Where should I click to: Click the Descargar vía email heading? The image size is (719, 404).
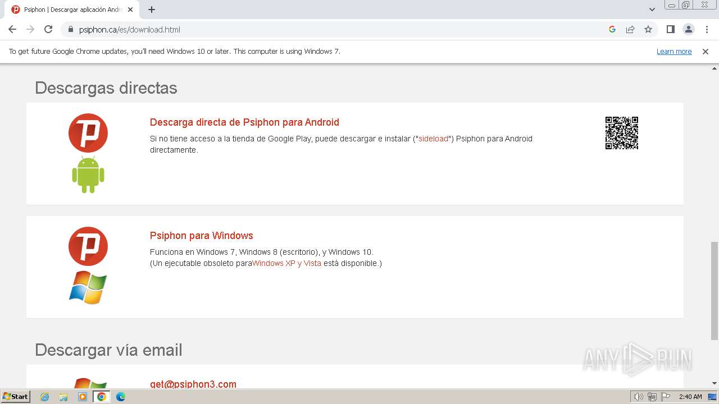[108, 350]
